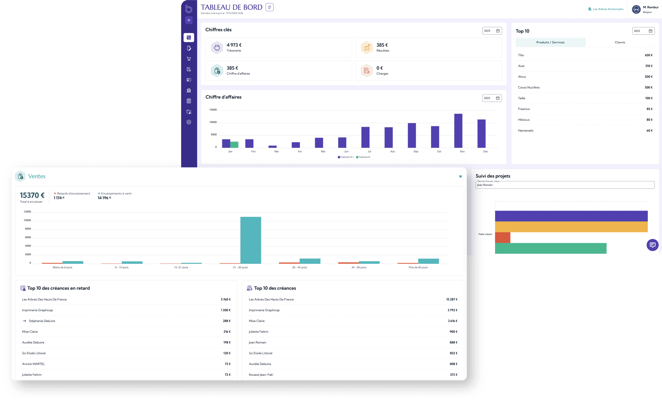Open the shopping cart sidebar icon

pyautogui.click(x=189, y=58)
